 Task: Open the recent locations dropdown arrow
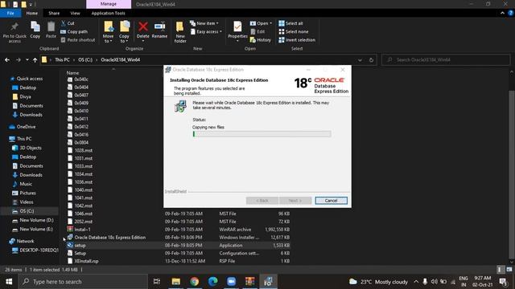coord(27,60)
